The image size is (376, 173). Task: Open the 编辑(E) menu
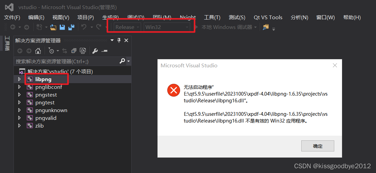pyautogui.click(x=36, y=17)
